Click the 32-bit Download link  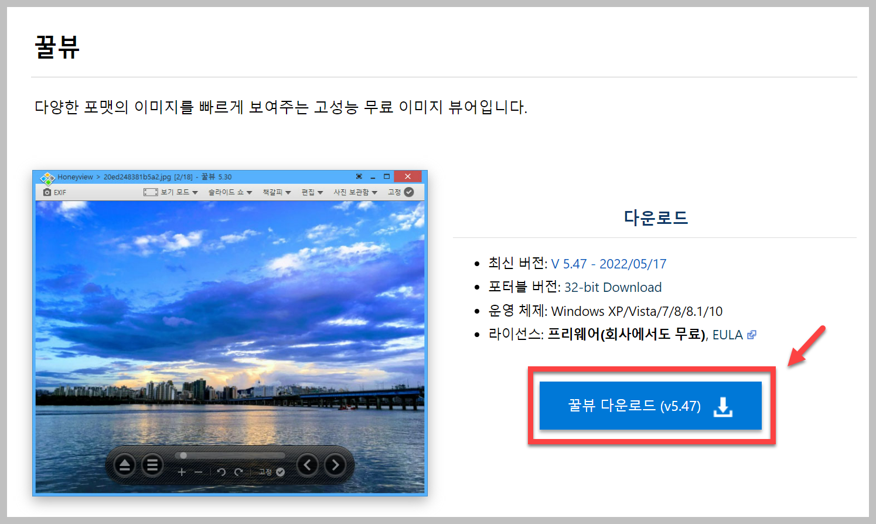point(613,287)
